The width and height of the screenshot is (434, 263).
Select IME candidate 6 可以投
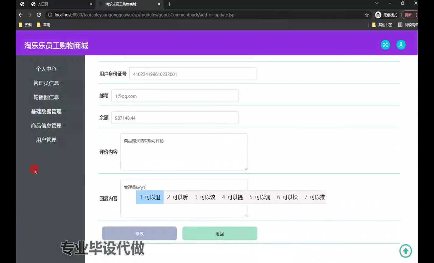point(287,197)
